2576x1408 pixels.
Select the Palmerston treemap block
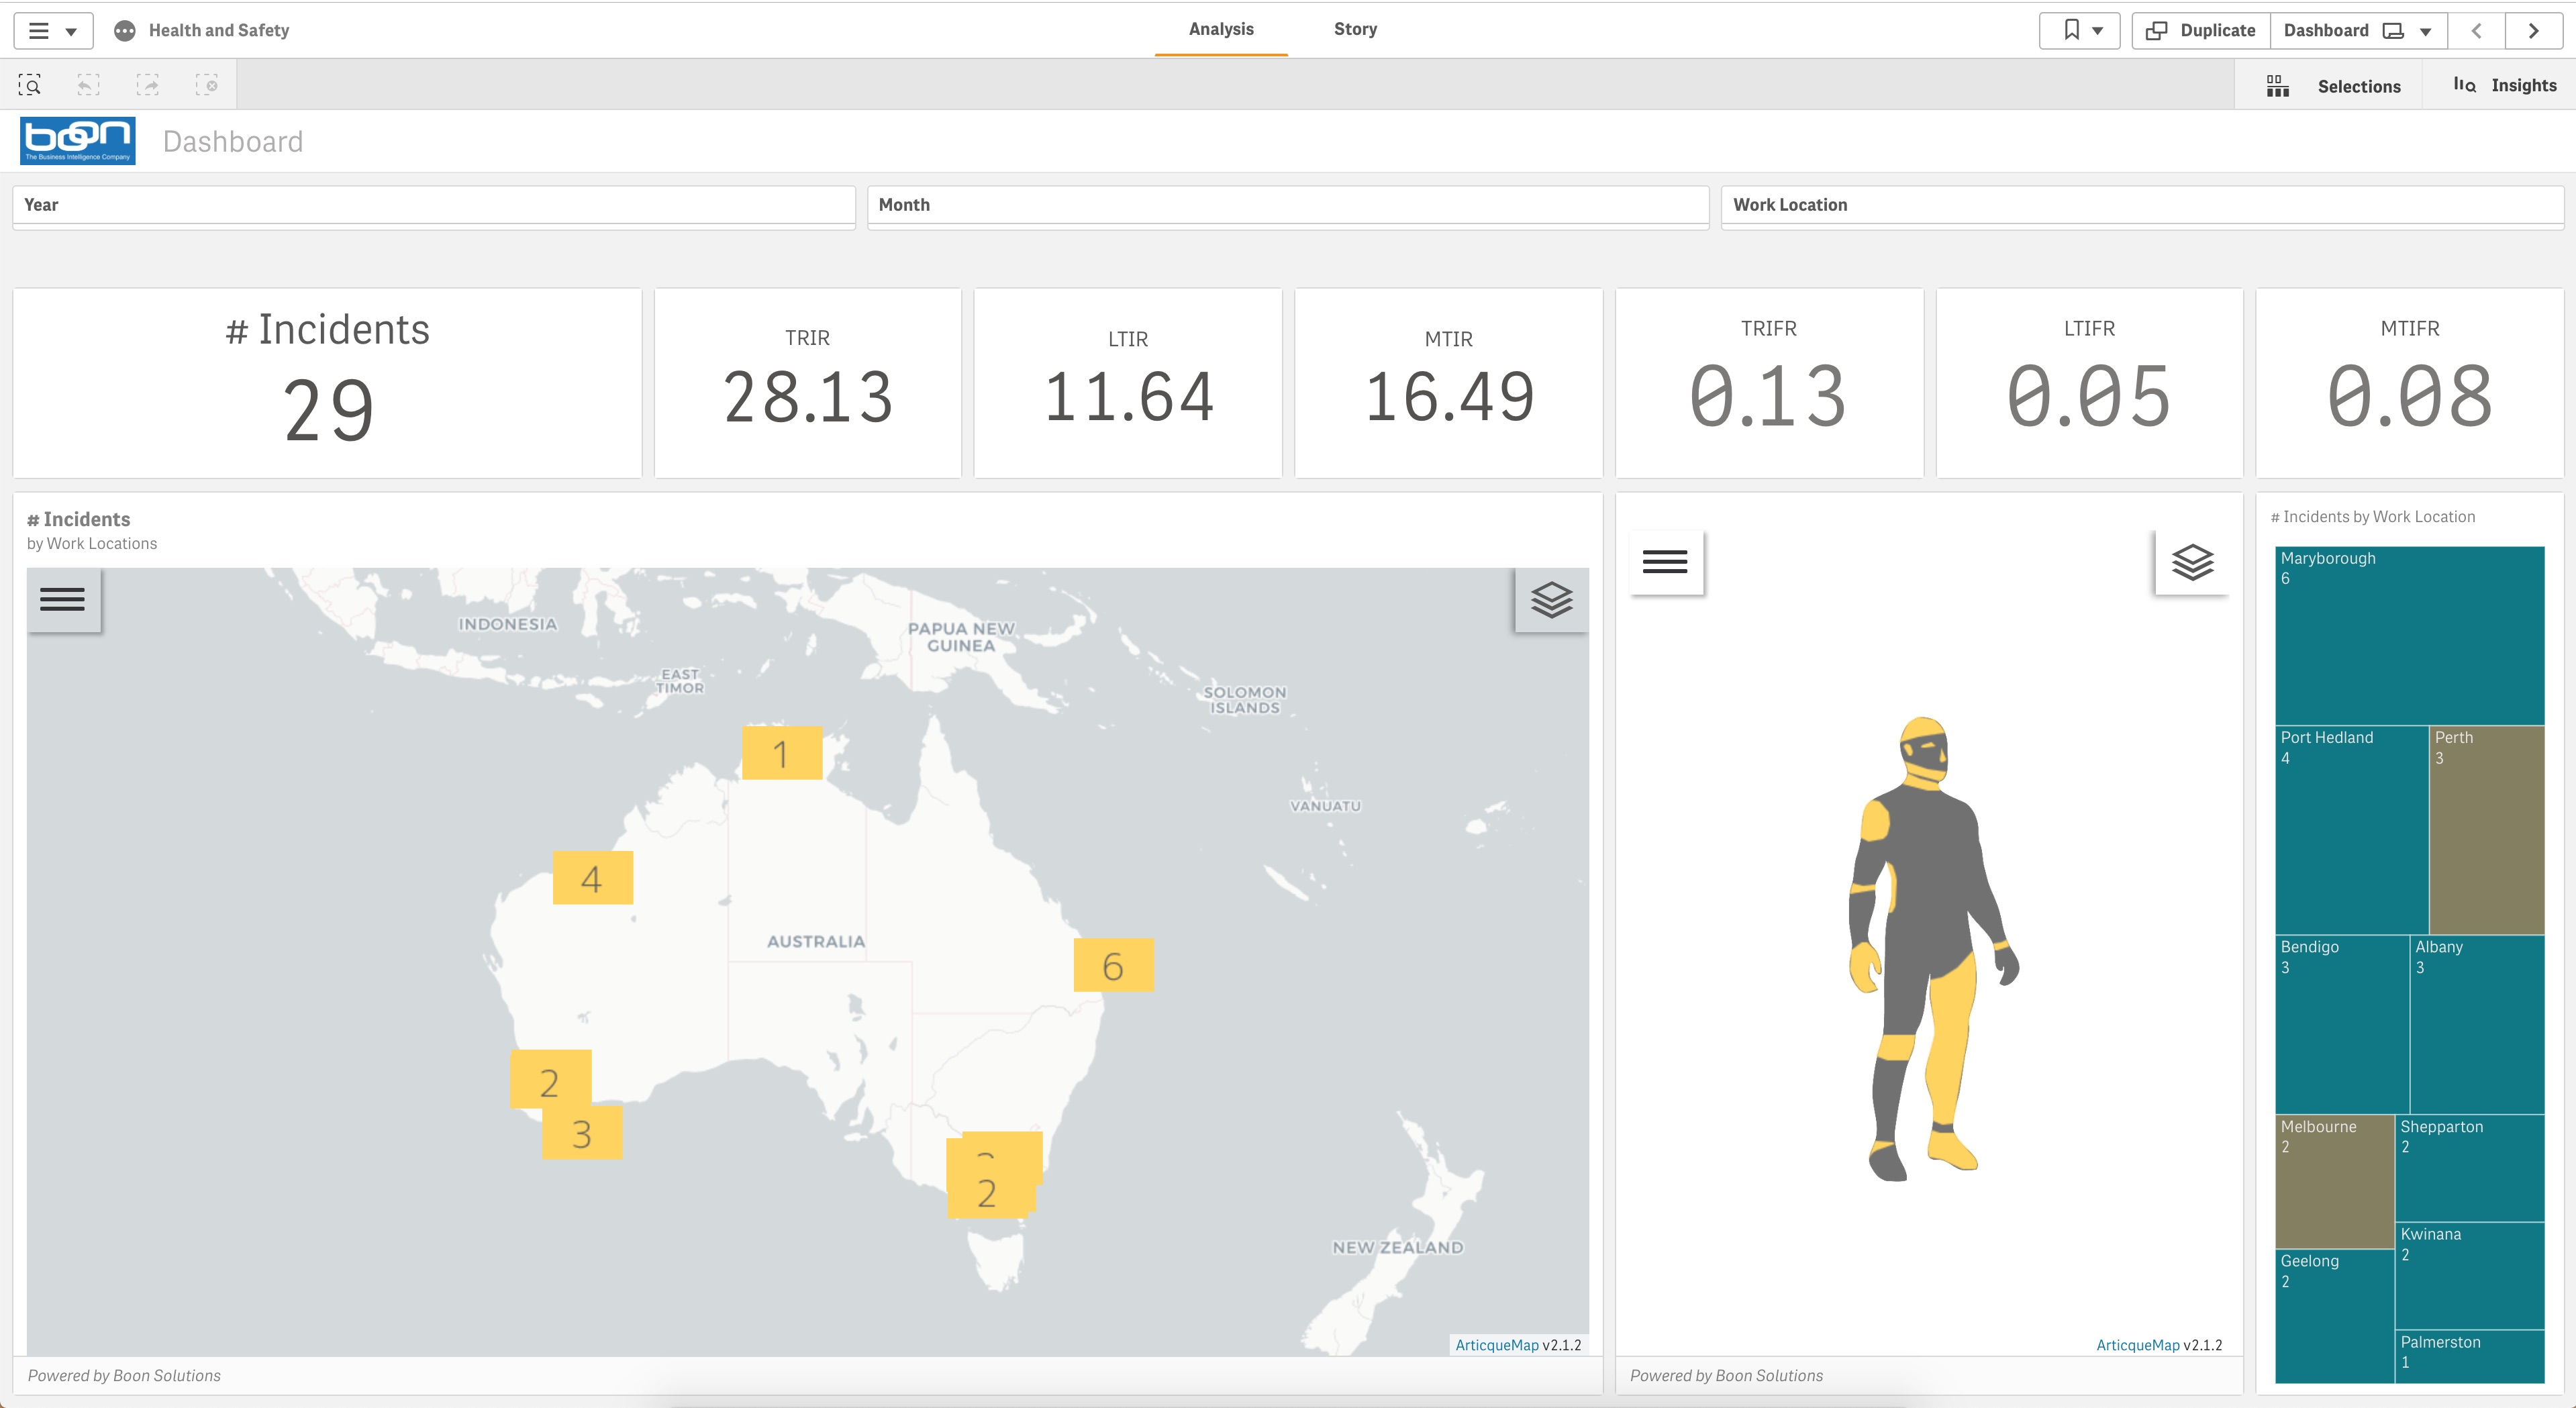click(2470, 1357)
